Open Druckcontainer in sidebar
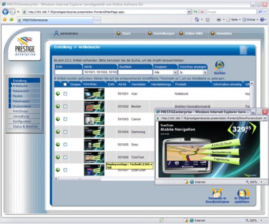 [x=22, y=106]
